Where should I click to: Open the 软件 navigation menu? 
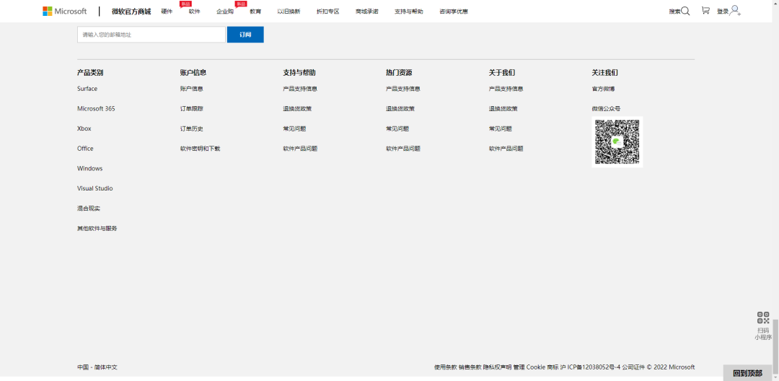pyautogui.click(x=194, y=12)
